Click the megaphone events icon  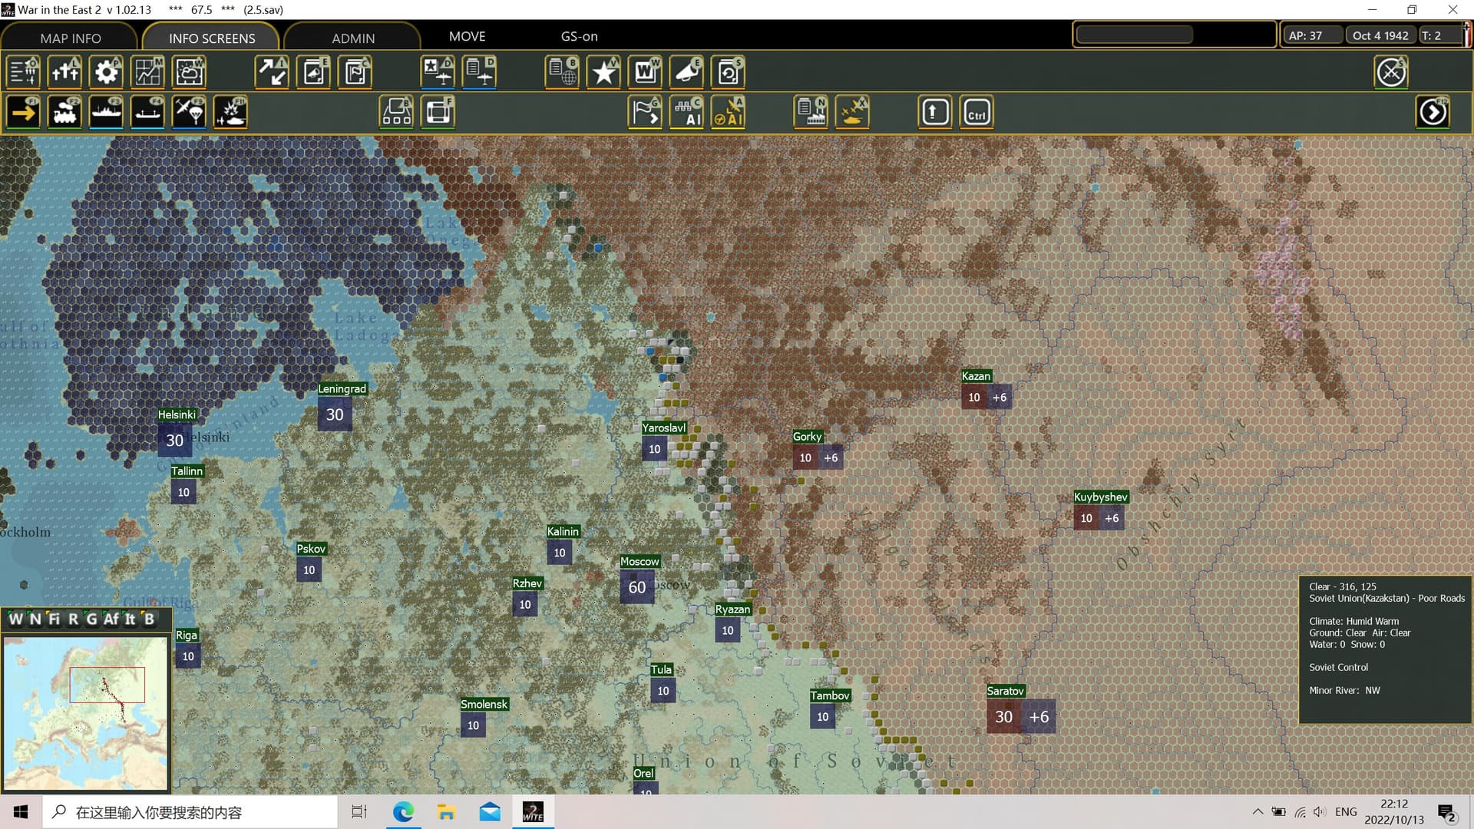(687, 72)
